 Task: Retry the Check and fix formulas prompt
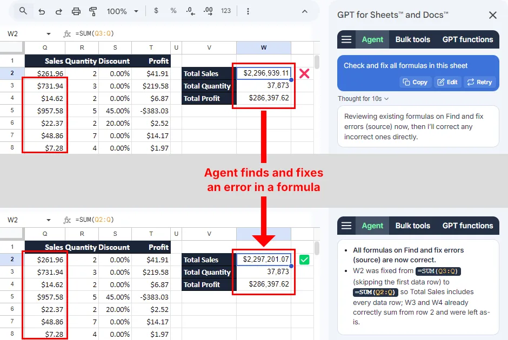(480, 82)
